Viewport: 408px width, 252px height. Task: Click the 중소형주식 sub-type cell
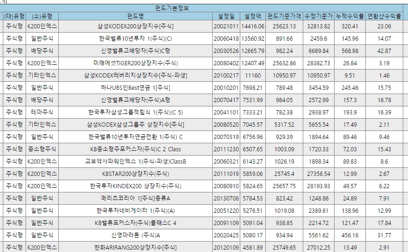42,149
